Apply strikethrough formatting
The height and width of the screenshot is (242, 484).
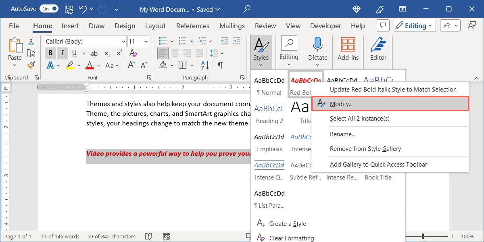(94, 53)
